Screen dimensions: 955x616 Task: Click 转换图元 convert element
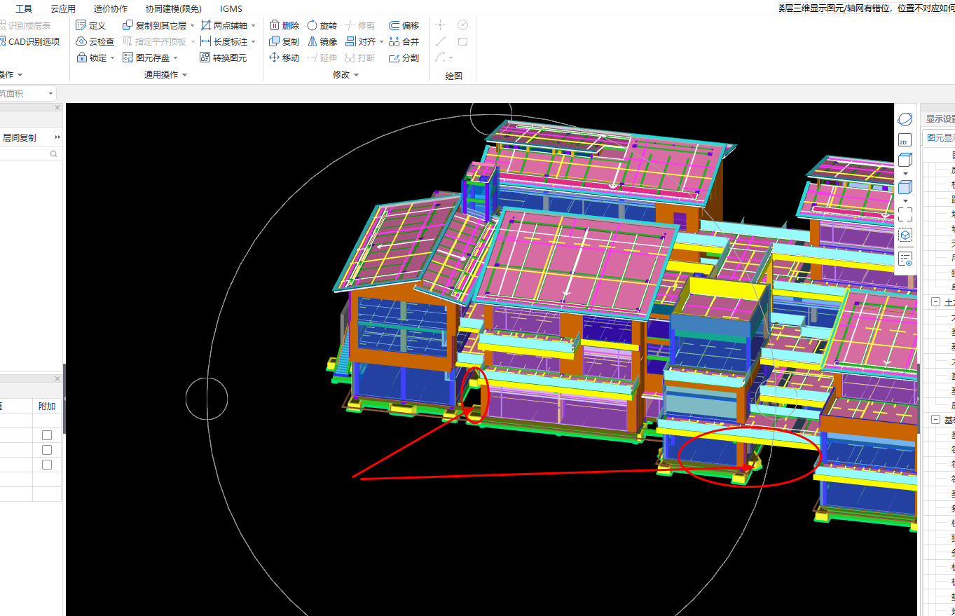coord(224,57)
